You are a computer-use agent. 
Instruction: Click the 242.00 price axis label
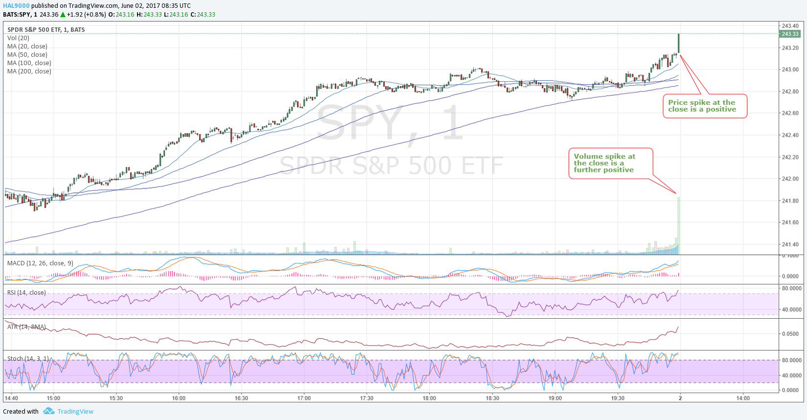click(790, 179)
